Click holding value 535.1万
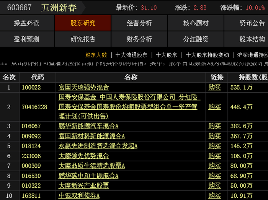 241,87
